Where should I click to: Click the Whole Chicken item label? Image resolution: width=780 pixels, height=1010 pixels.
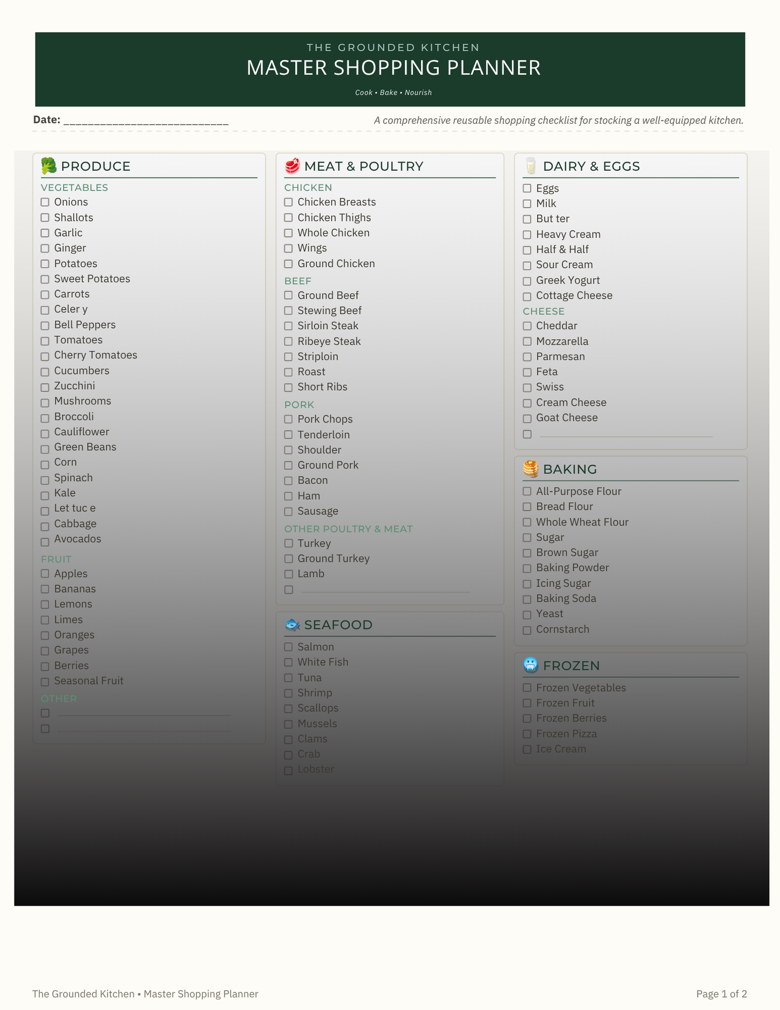click(x=334, y=233)
